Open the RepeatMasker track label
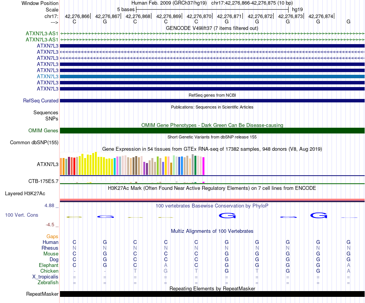This screenshot has width=365, height=303. coord(42,294)
